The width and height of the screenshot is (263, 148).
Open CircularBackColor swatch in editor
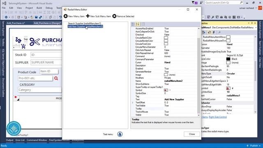166,38
